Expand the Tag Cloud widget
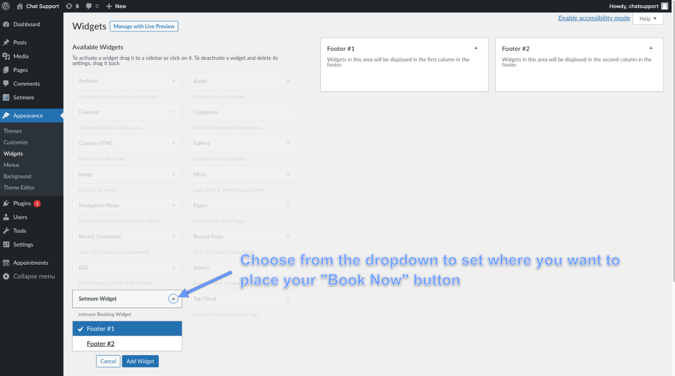Image resolution: width=675 pixels, height=376 pixels. 288,299
